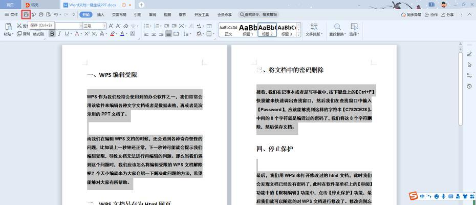476x205 pixels.
Task: Click the highlight color marker button
Action: [x=112, y=34]
